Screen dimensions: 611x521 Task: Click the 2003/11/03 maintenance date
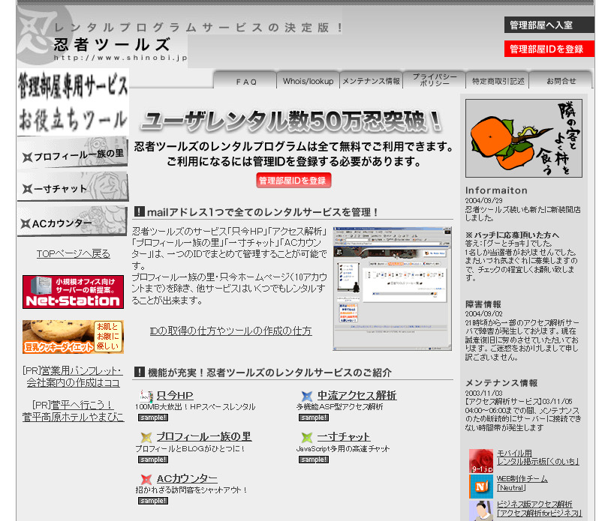(x=483, y=393)
